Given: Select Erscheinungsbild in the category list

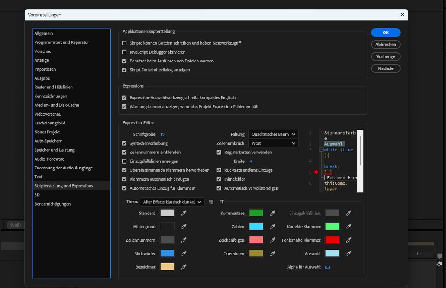Looking at the screenshot, I should coord(50,123).
